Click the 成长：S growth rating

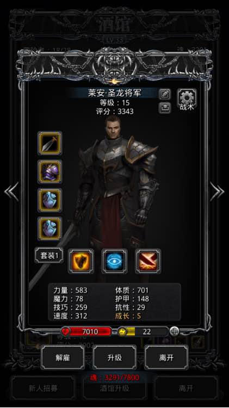128,316
